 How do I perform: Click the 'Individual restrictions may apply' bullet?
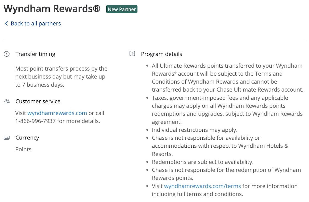tap(194, 130)
